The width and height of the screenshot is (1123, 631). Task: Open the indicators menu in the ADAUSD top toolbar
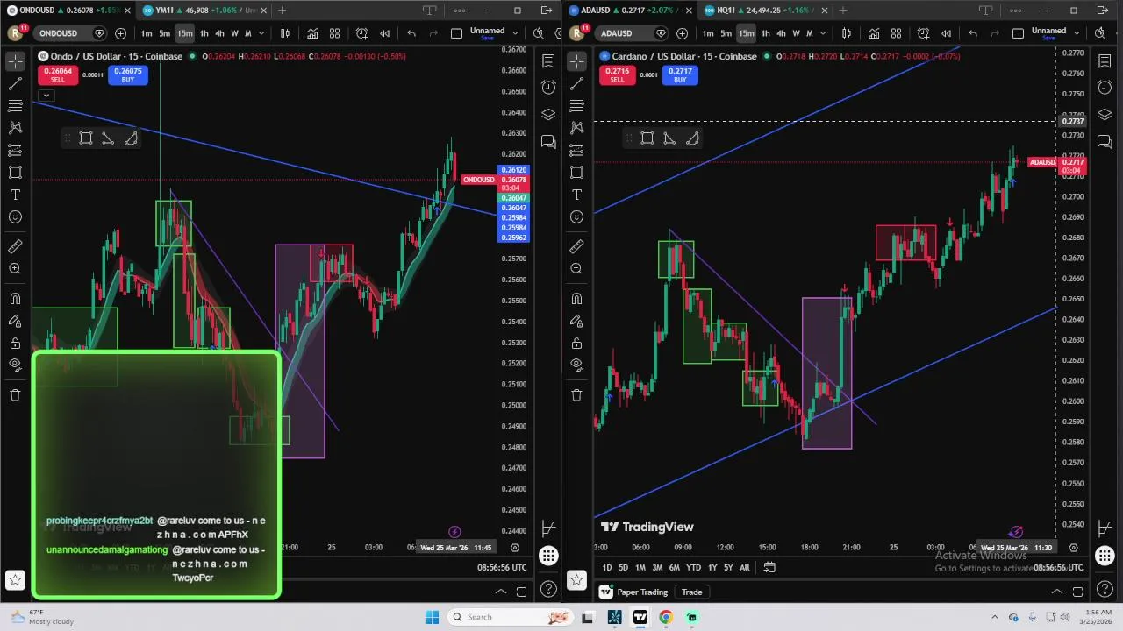pyautogui.click(x=874, y=33)
